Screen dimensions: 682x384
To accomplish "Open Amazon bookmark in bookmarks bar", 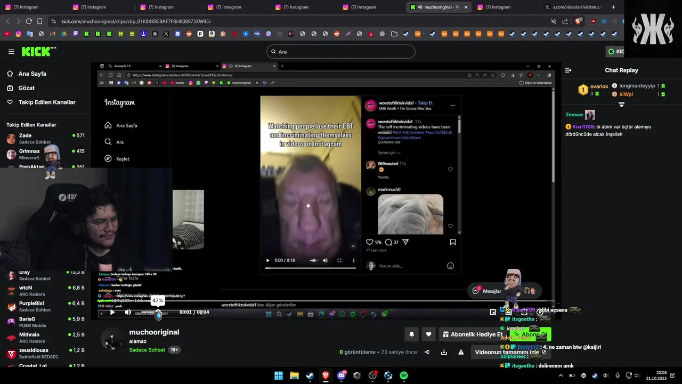I will pos(212,34).
